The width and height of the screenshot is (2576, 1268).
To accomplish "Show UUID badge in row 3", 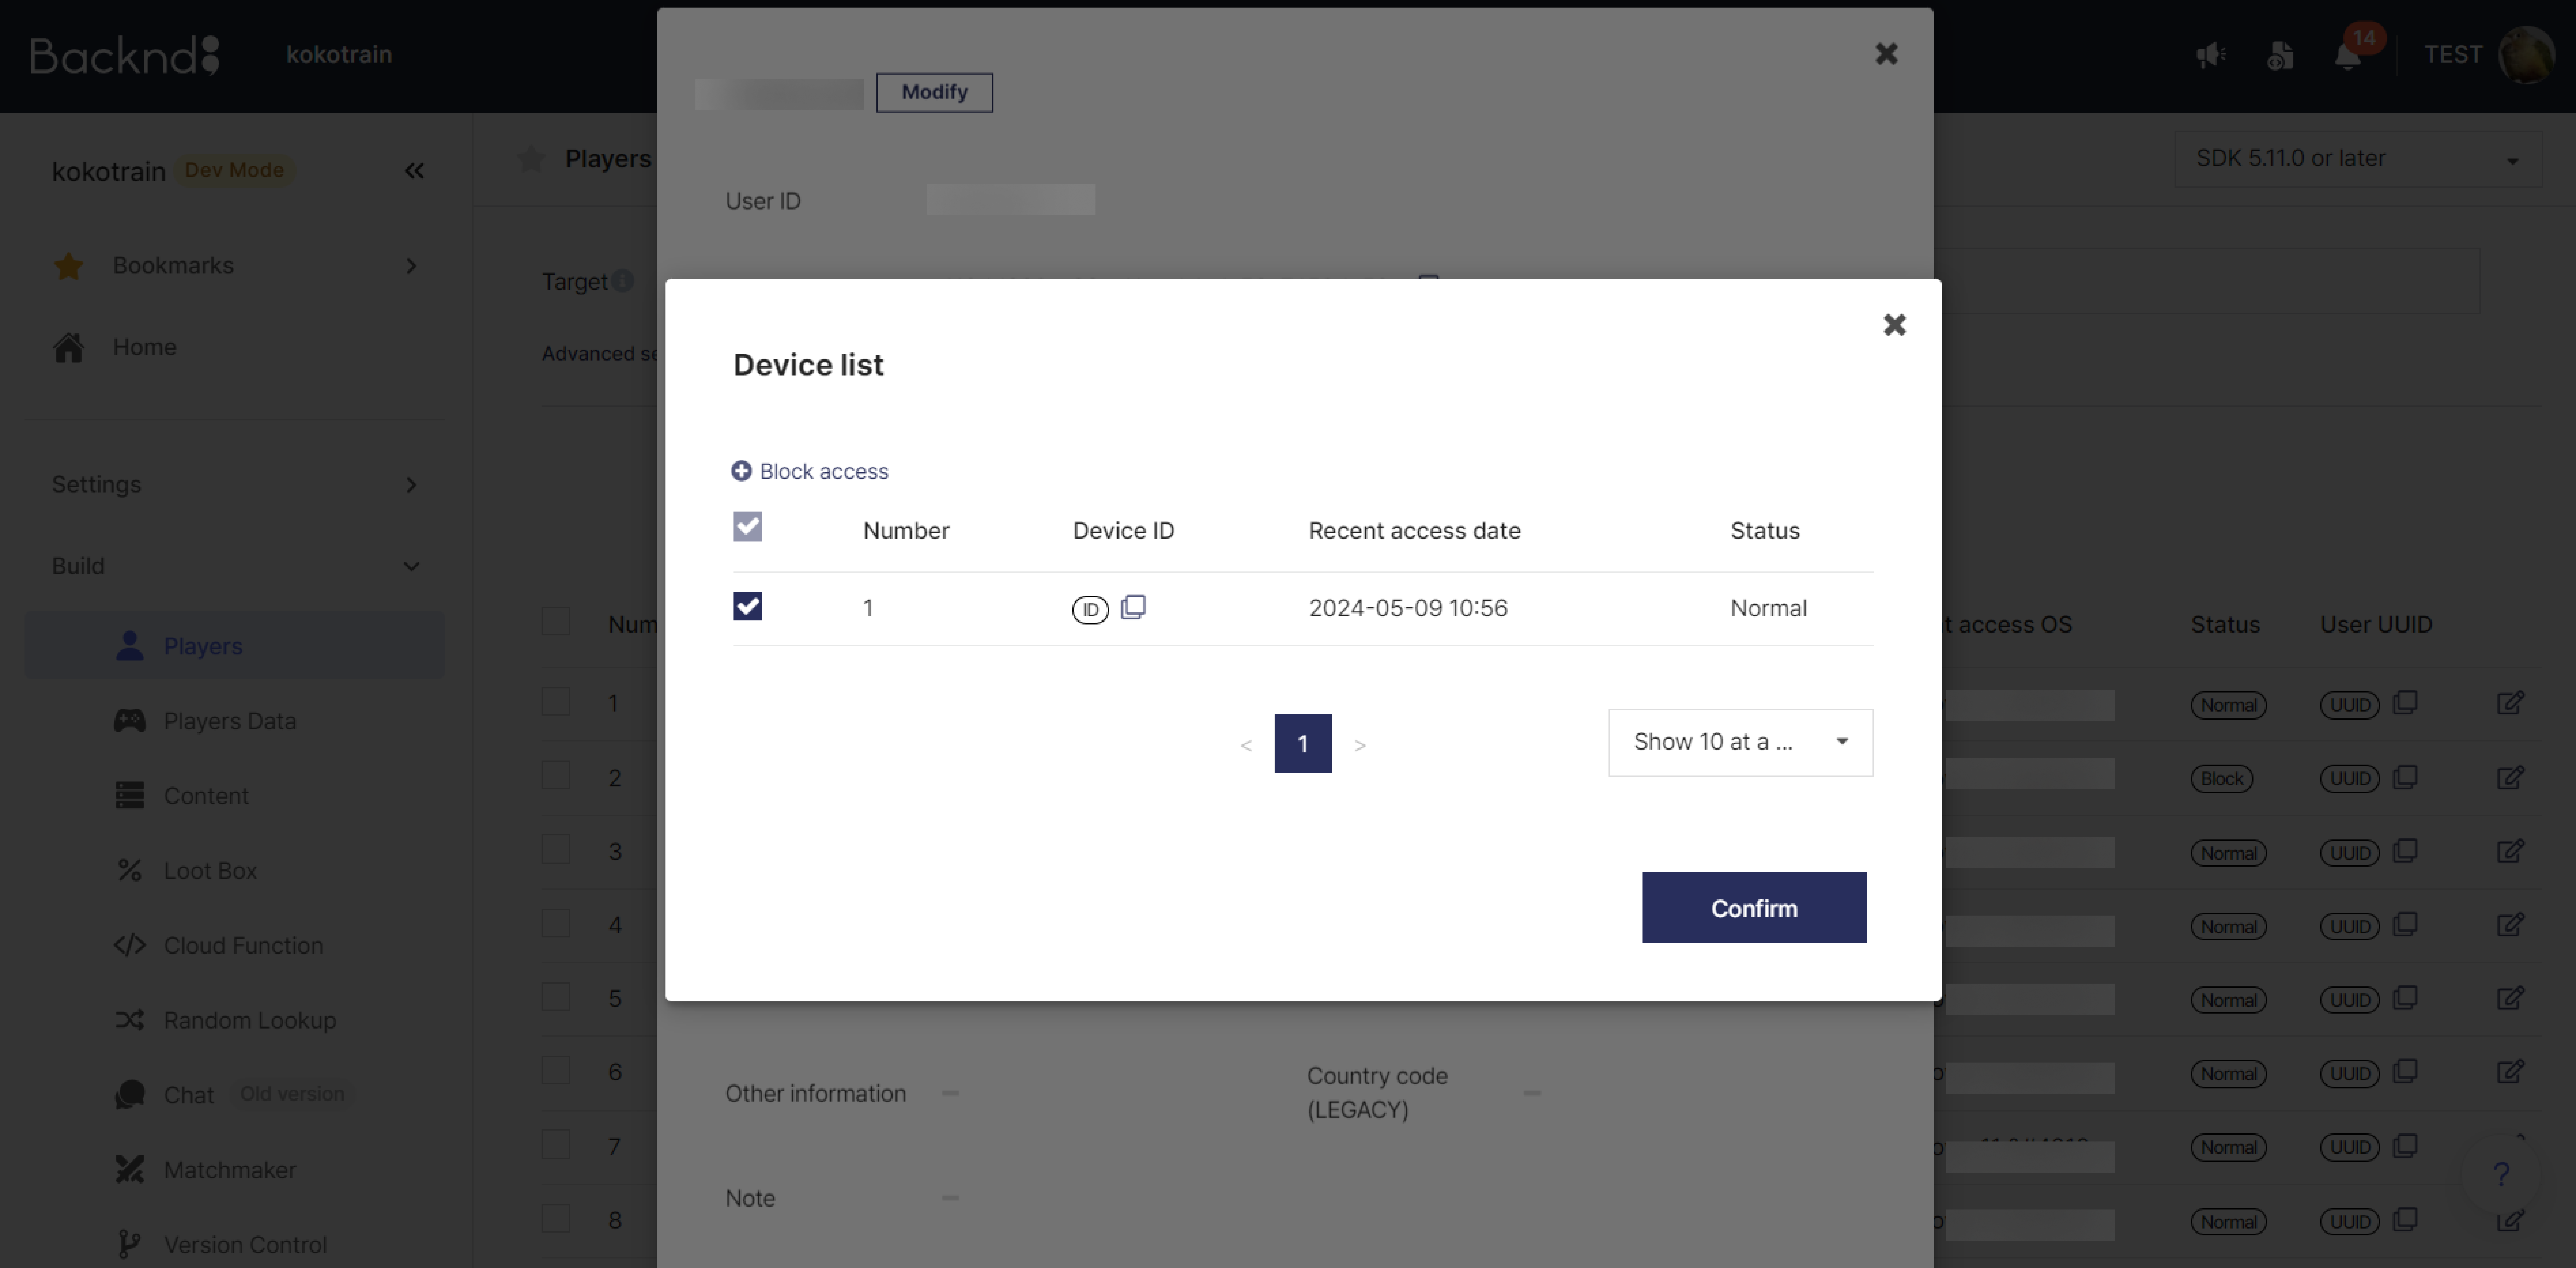I will pos(2349,853).
